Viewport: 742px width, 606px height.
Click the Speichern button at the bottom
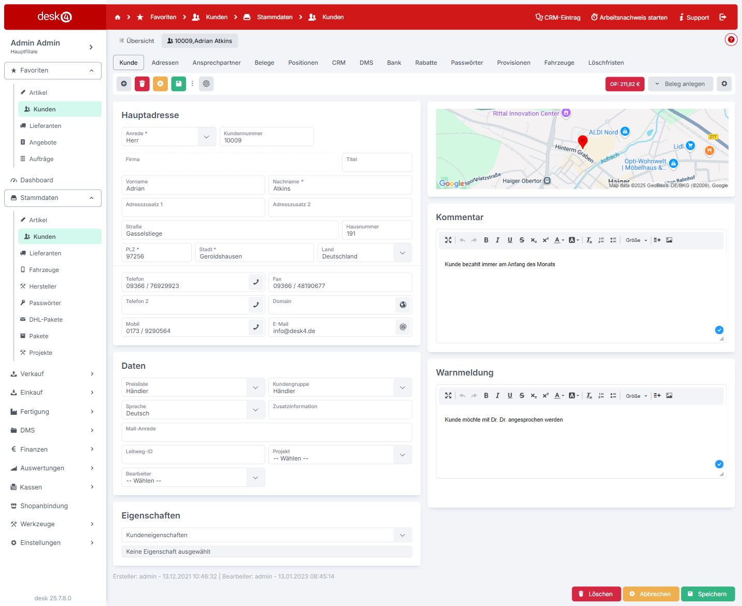pos(707,594)
